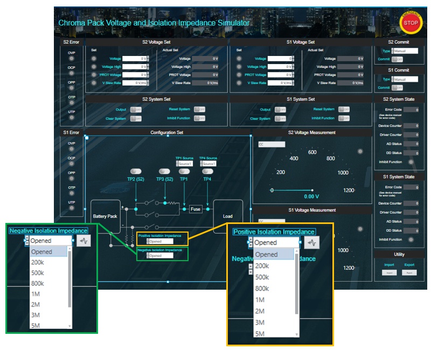Click the Fuse block in the diagram

point(196,209)
